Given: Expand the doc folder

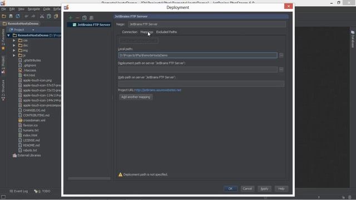Looking at the screenshot, I should (14, 46).
